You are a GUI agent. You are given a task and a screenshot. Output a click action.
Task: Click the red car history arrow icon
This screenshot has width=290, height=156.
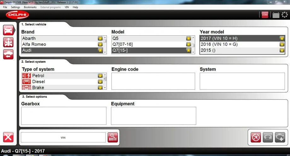coord(8,54)
